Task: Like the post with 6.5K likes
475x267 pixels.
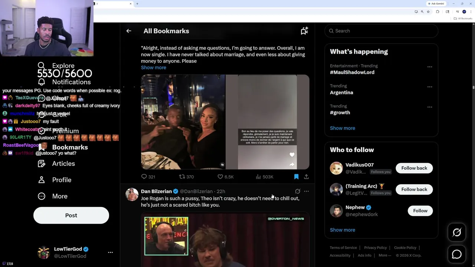Action: point(225,177)
